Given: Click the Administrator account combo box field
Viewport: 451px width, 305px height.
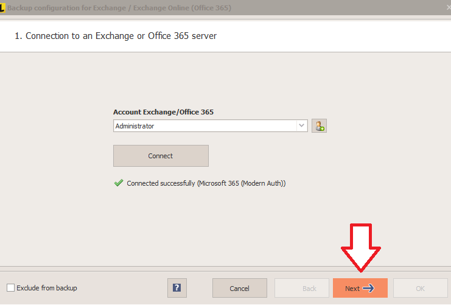Looking at the screenshot, I should click(210, 126).
